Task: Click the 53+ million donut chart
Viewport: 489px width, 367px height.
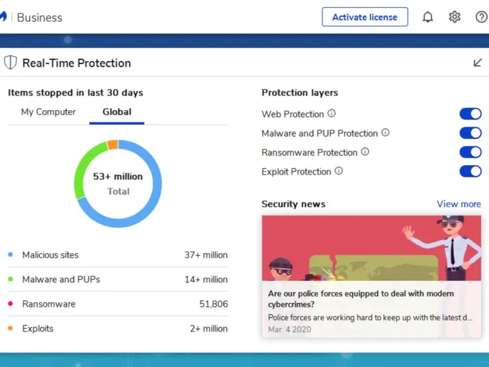Action: coord(118,183)
